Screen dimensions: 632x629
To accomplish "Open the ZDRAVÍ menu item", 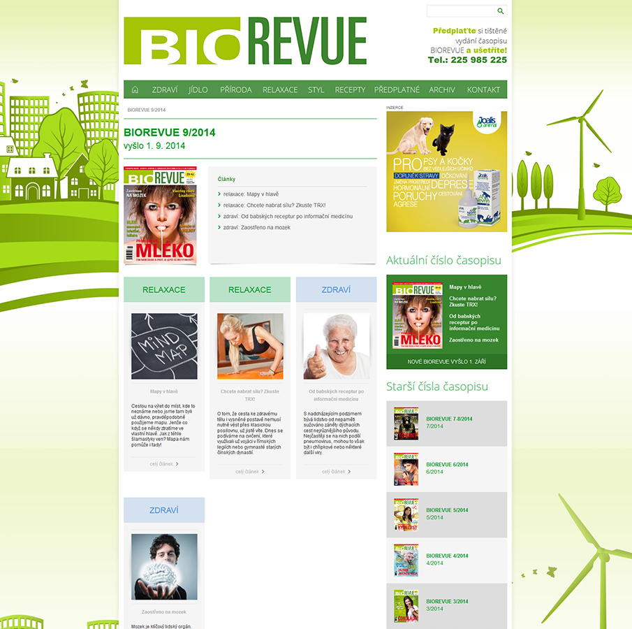I will point(164,89).
